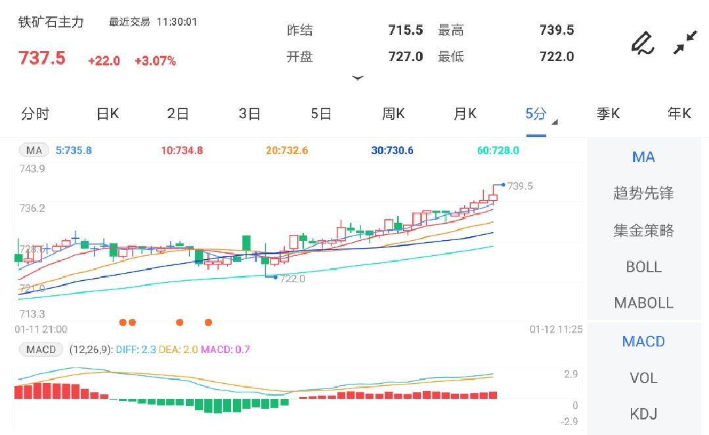
Task: Click the 743.9 price axis label
Action: click(32, 169)
